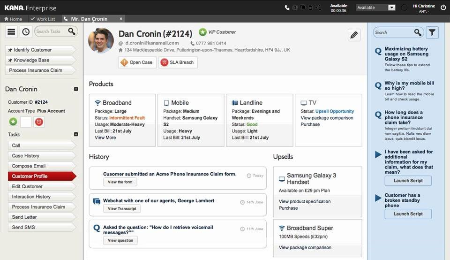Open pinned Knowledge Base task
The image size is (450, 260).
coord(40,60)
